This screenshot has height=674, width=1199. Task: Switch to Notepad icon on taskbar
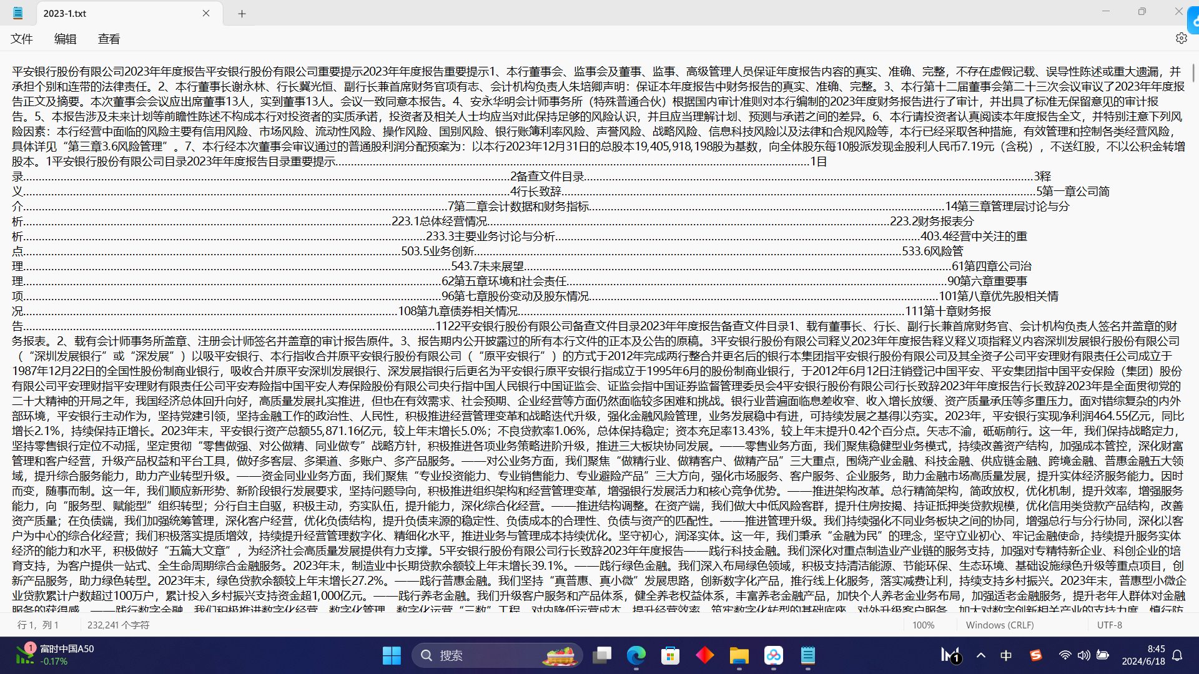(808, 655)
